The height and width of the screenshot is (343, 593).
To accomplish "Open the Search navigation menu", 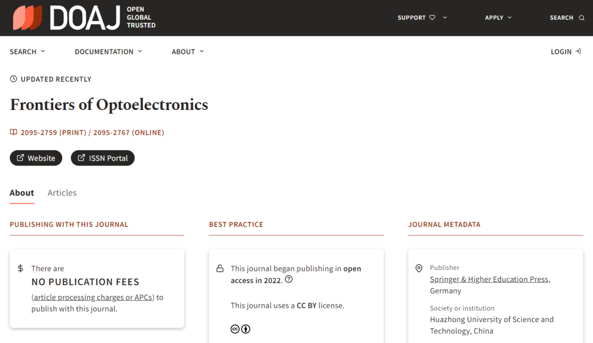I will (27, 52).
